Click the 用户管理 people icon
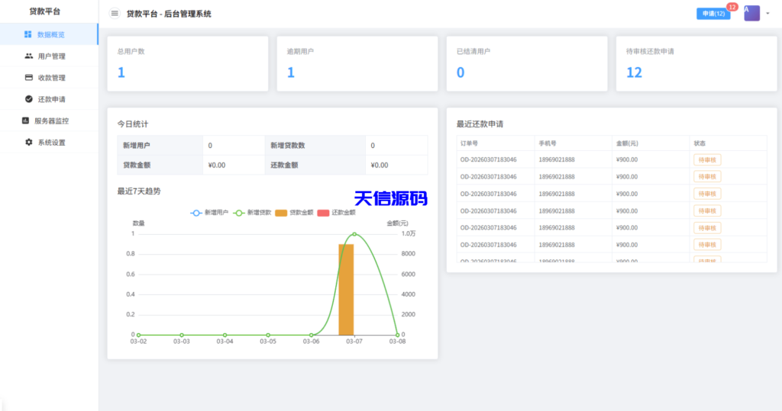The image size is (782, 411). 29,56
